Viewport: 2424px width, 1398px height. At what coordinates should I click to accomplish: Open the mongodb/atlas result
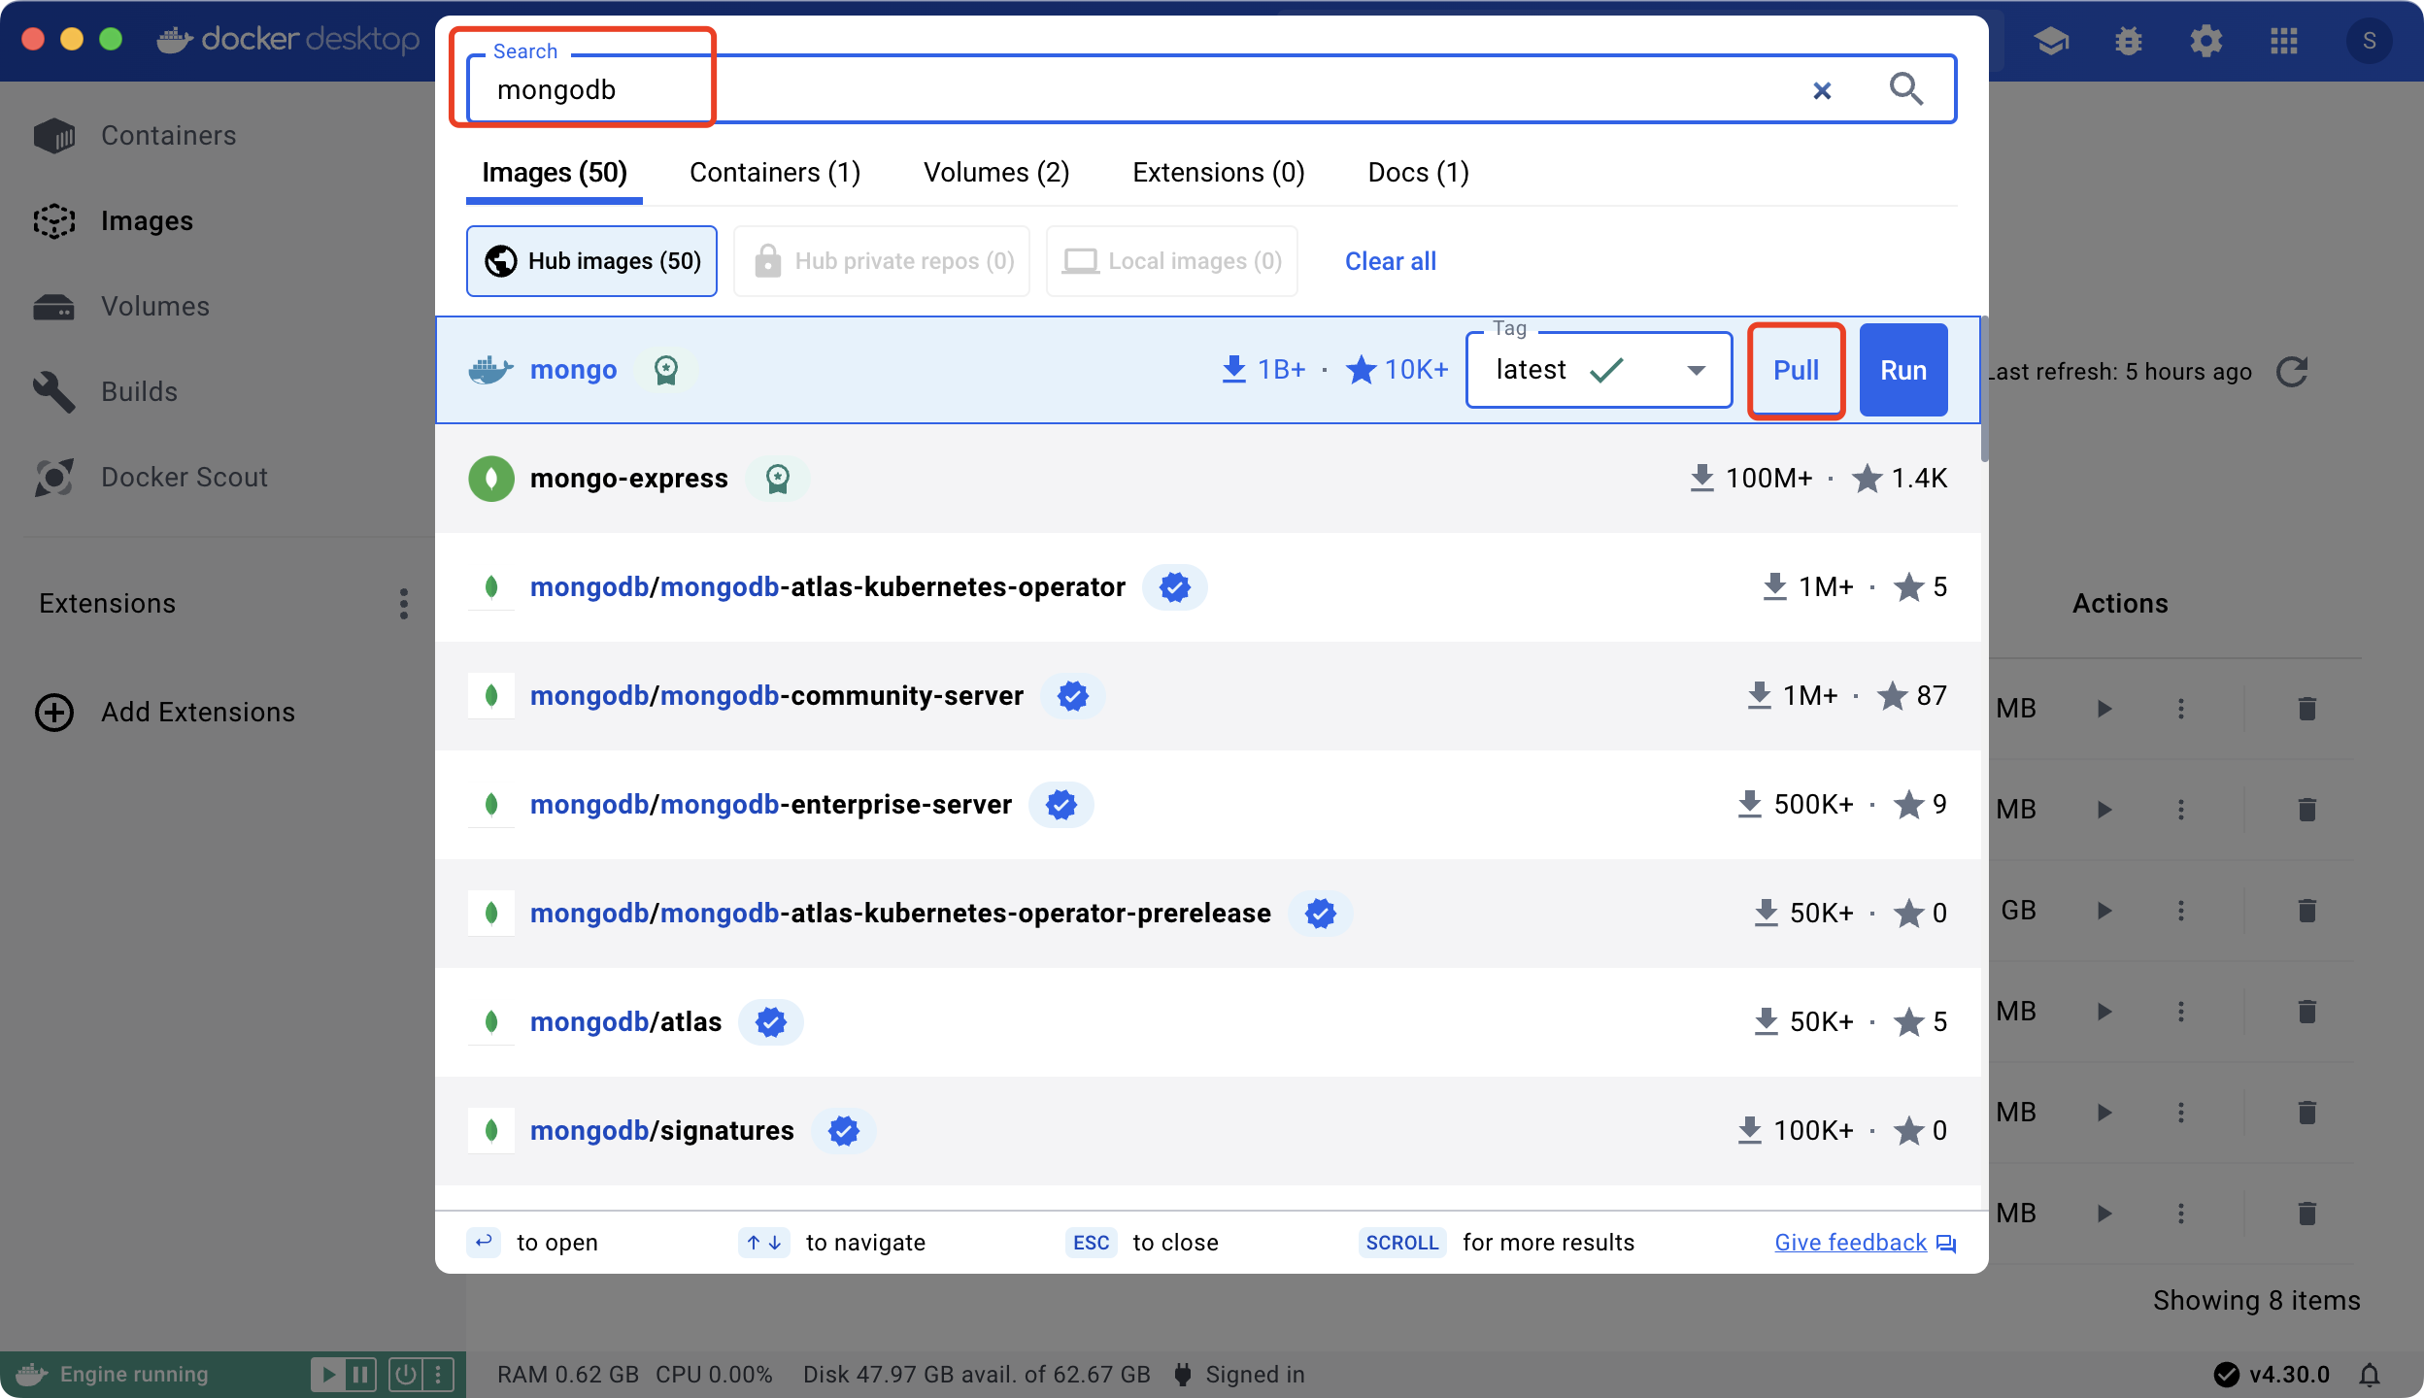[x=1207, y=1022]
